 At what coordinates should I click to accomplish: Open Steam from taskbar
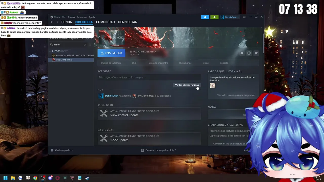(87, 178)
